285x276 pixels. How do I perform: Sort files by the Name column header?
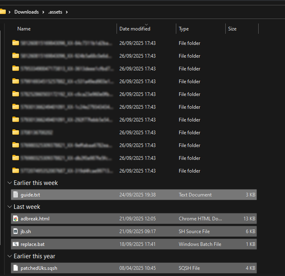[x=24, y=29]
